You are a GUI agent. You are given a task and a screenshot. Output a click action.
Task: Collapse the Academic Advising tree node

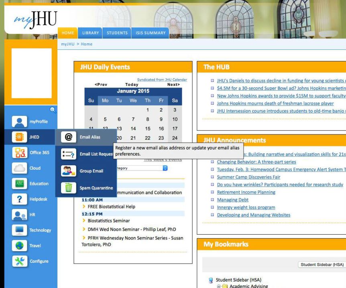point(218,286)
